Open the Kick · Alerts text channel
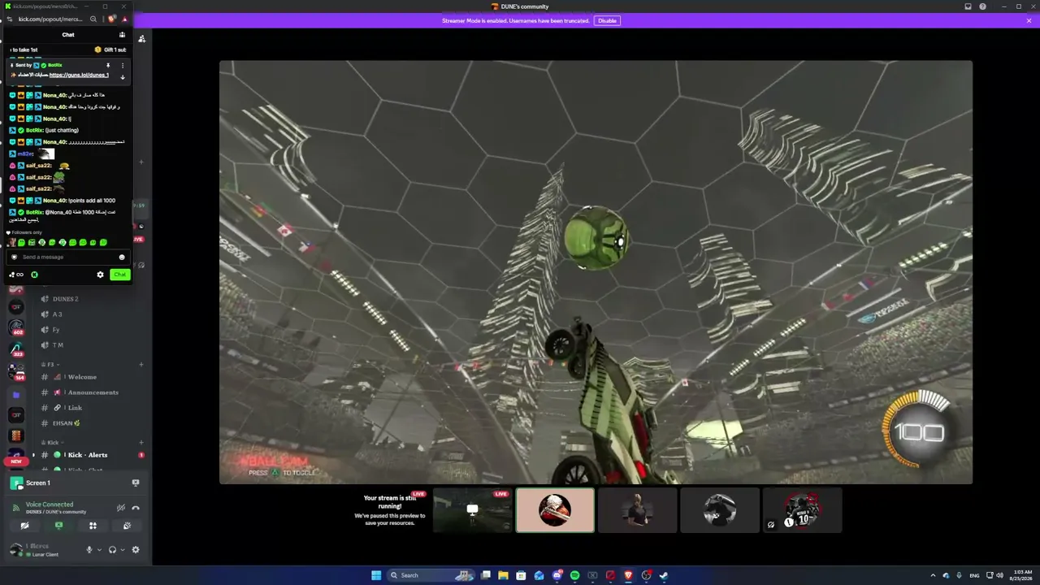Image resolution: width=1040 pixels, height=585 pixels. (x=88, y=455)
